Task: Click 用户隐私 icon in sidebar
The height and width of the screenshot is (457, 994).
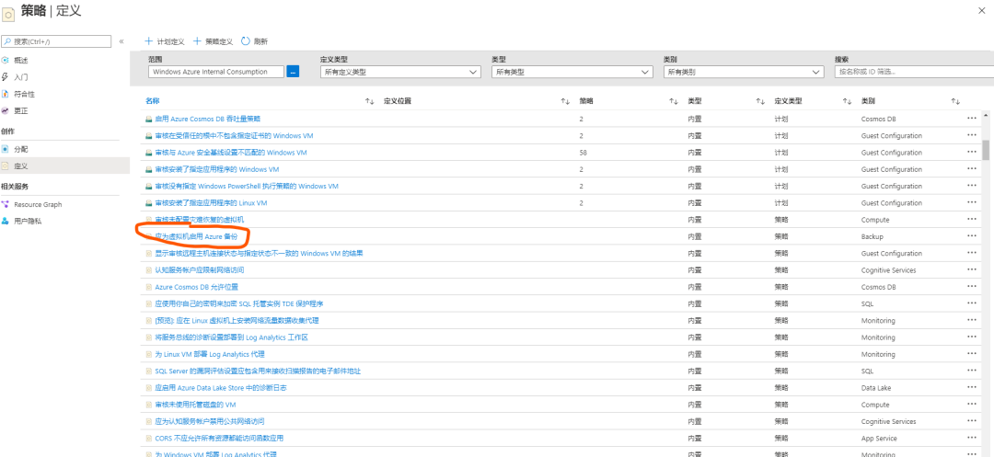Action: point(6,222)
